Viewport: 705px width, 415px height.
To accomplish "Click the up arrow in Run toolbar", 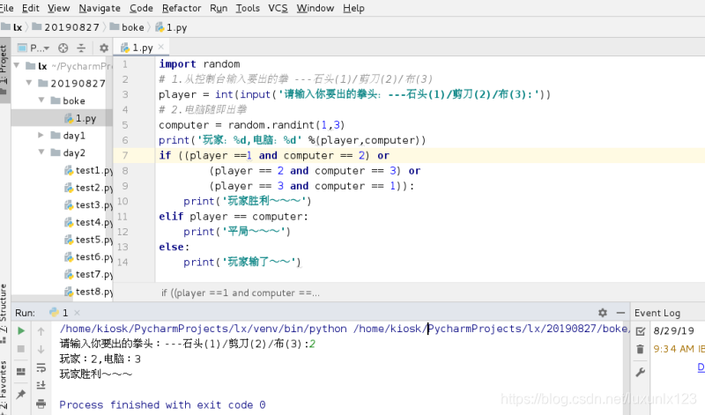I will click(x=41, y=331).
